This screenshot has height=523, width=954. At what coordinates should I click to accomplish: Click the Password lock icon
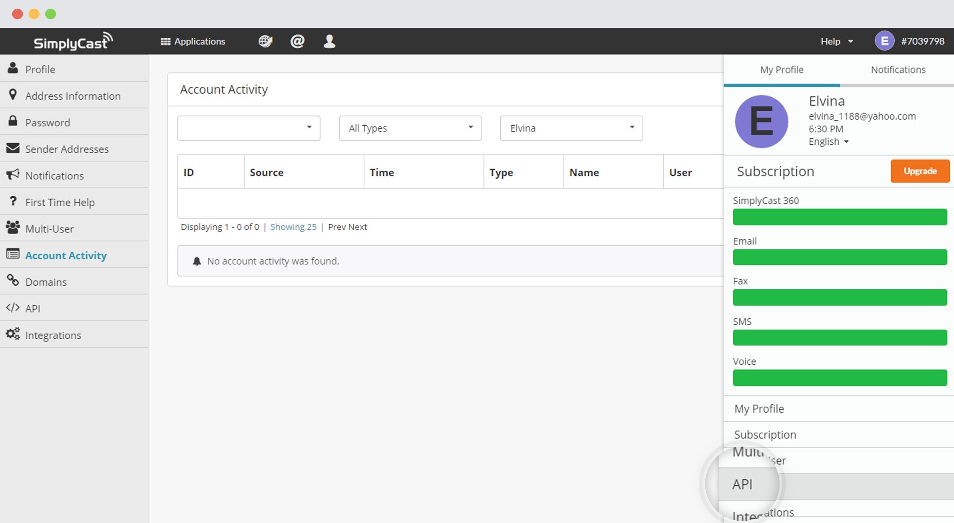(x=13, y=121)
